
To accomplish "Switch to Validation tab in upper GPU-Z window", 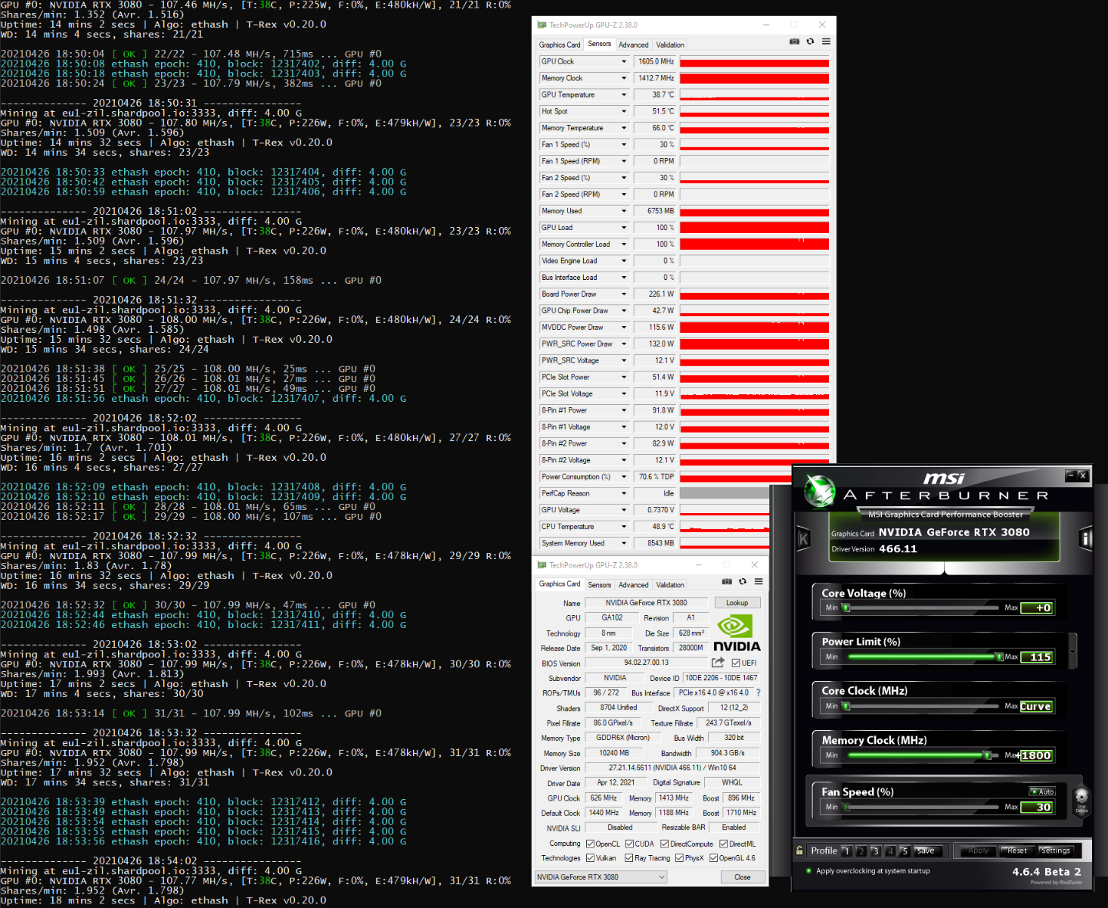I will [x=670, y=45].
